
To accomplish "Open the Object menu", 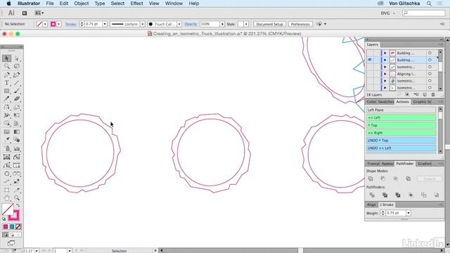I will [82, 4].
